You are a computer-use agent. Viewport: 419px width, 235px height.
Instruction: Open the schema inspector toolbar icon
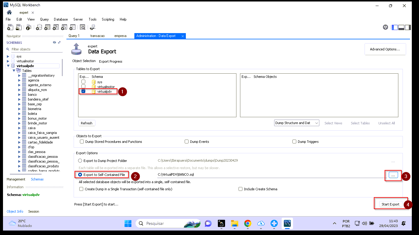coord(28,27)
